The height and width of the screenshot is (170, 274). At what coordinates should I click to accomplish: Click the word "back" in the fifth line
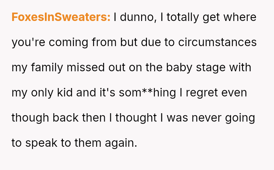click(x=65, y=118)
